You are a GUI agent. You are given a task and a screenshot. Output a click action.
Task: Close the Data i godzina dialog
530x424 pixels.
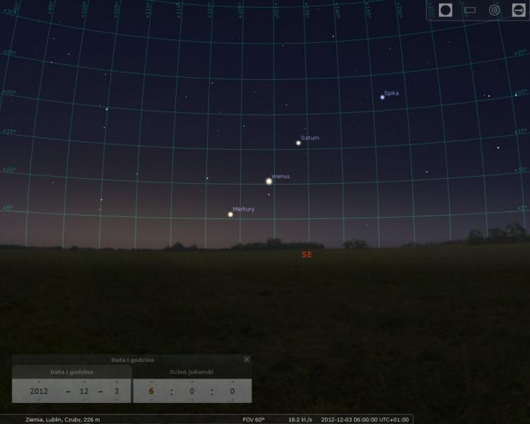(x=247, y=359)
